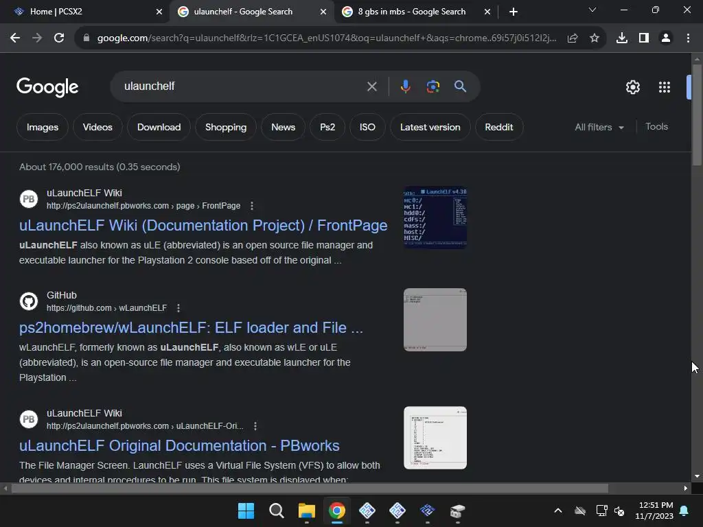Filter results by Videos
The width and height of the screenshot is (703, 527).
coord(97,127)
